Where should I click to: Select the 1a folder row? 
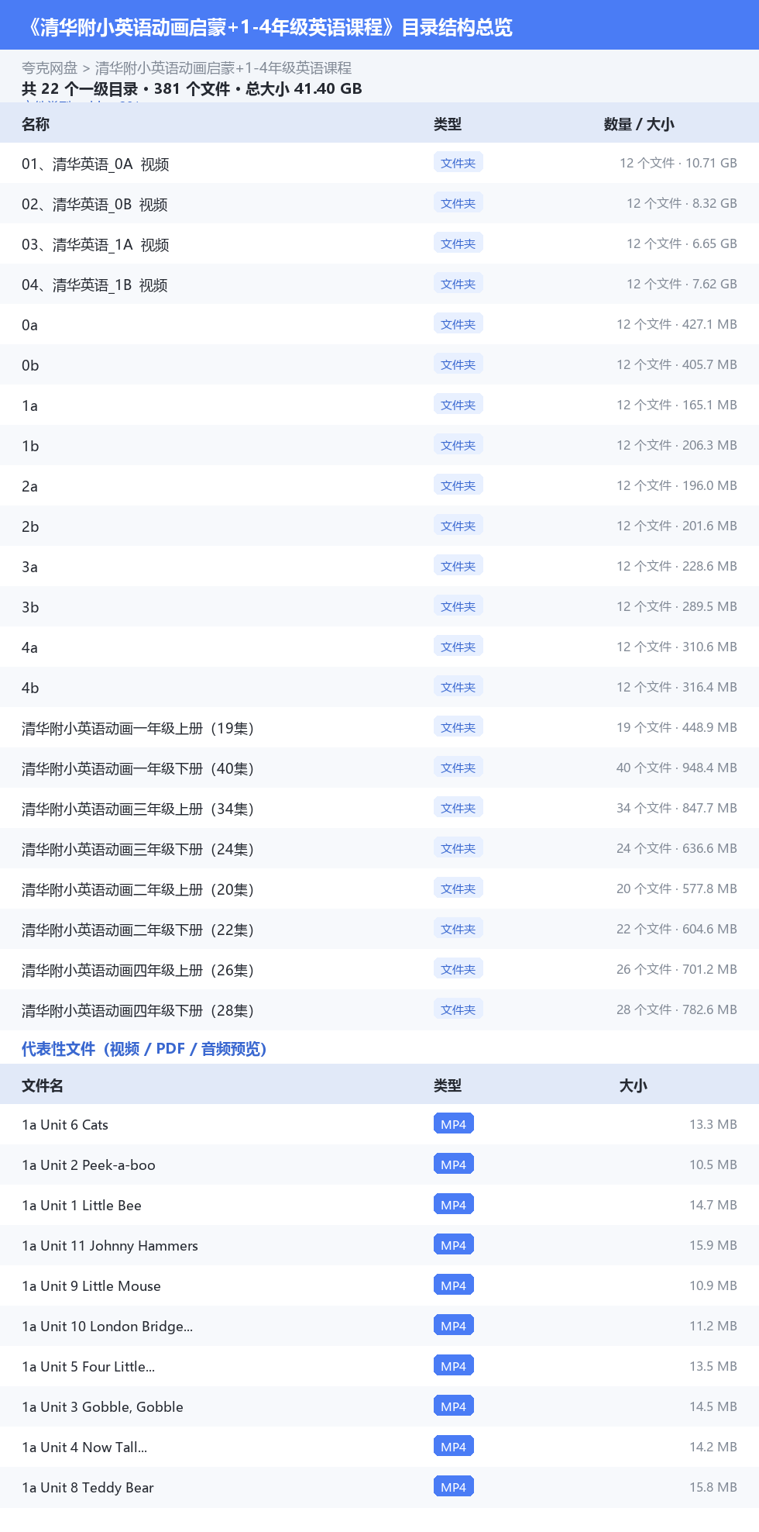coord(379,405)
